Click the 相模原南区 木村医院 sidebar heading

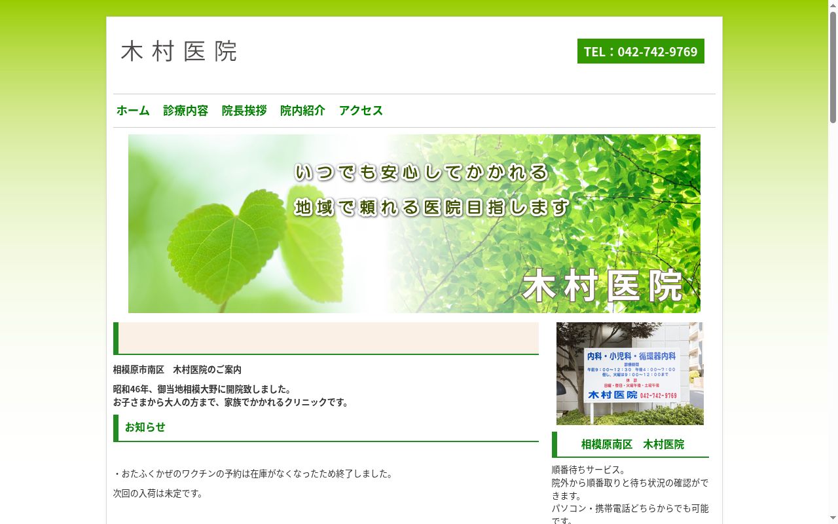(630, 445)
